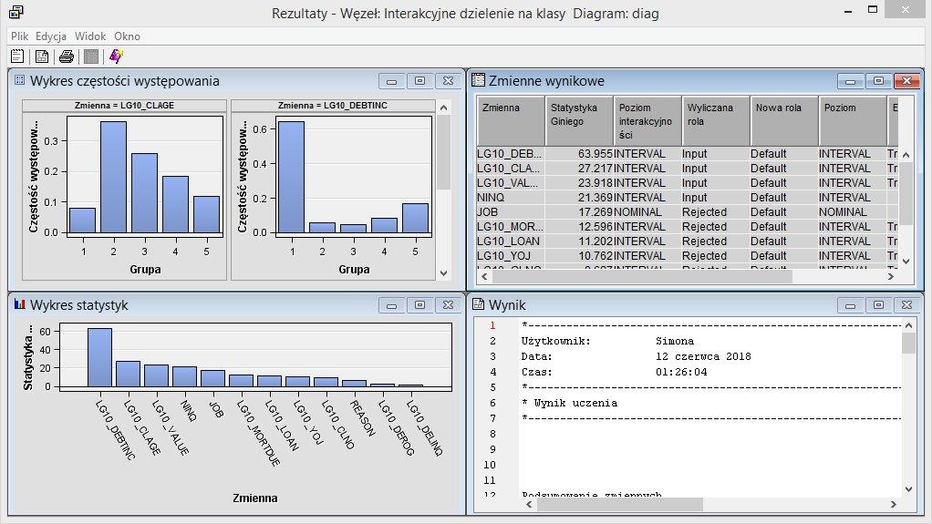Minimize the Zmienne wynikowe panel
The width and height of the screenshot is (932, 524).
pos(851,81)
